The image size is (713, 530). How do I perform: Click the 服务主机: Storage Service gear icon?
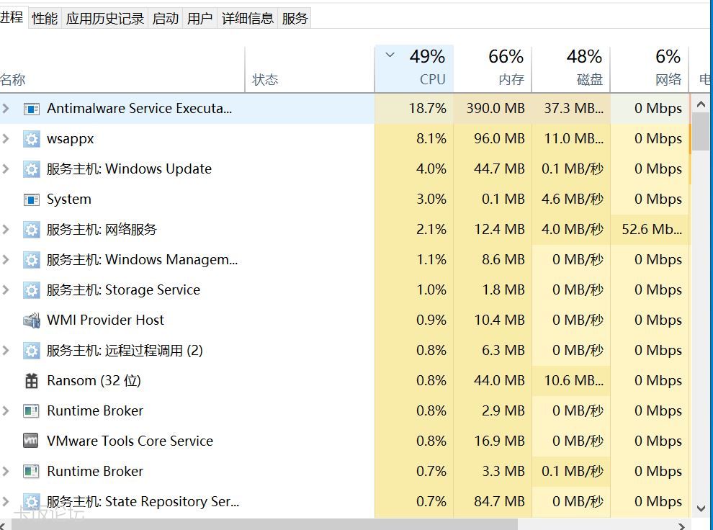(x=31, y=290)
